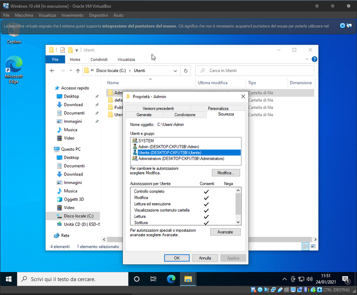The height and width of the screenshot is (295, 357).
Task: Click File Explorer taskbar icon
Action: 188,279
